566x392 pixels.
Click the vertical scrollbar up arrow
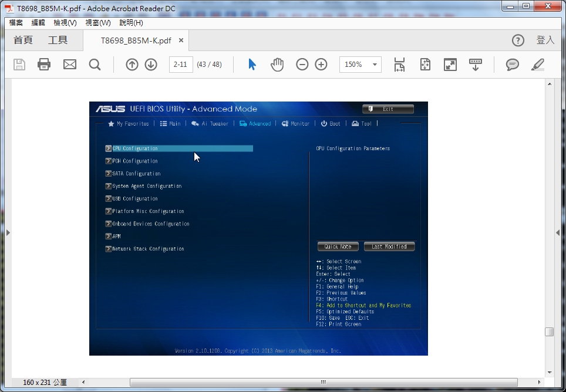click(x=550, y=84)
